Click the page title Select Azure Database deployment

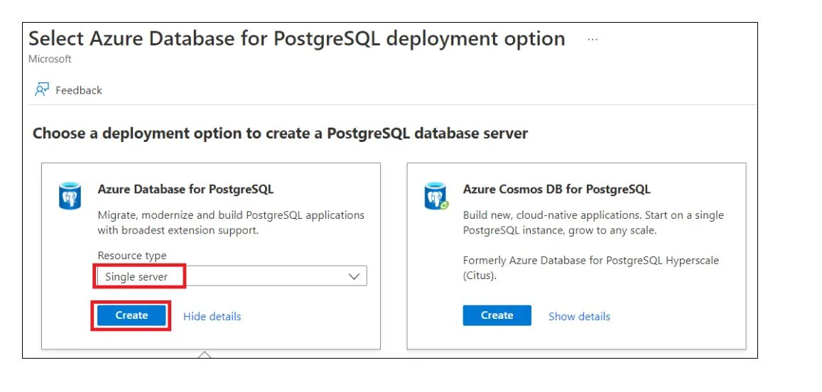point(297,39)
